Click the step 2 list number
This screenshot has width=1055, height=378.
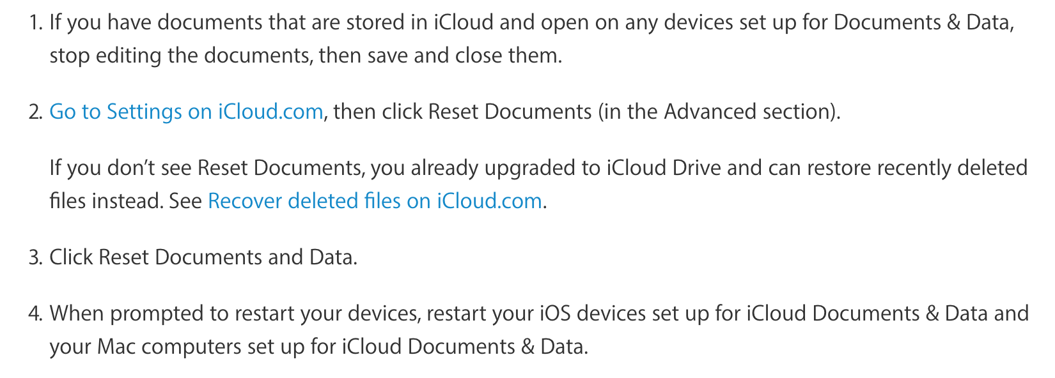click(35, 112)
